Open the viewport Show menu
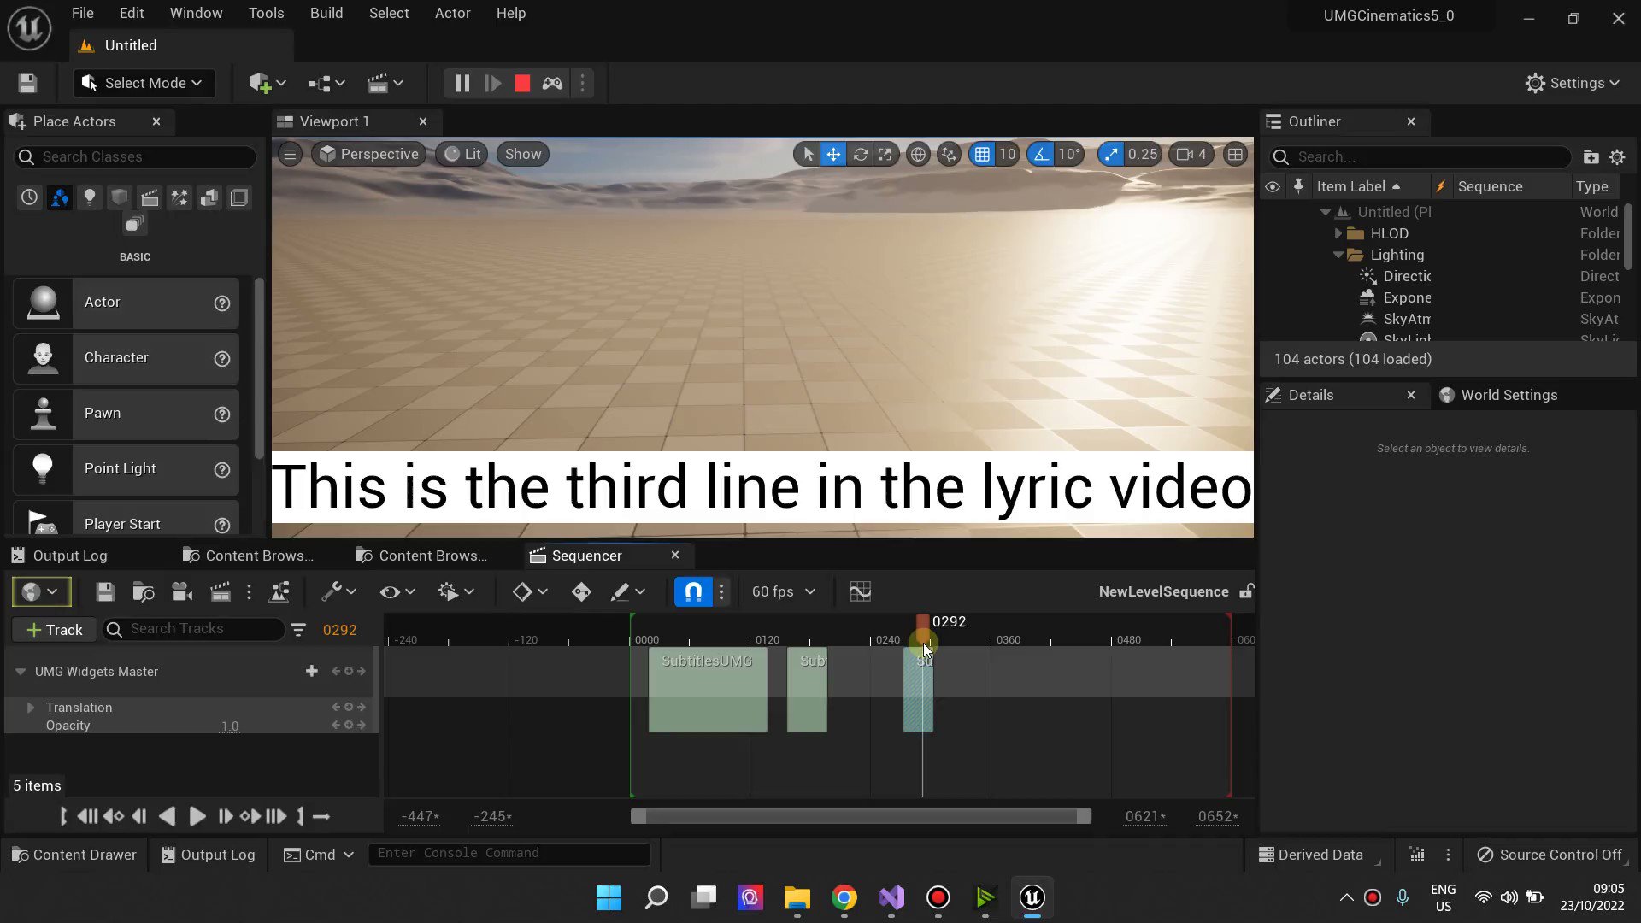The image size is (1641, 923). coord(523,155)
